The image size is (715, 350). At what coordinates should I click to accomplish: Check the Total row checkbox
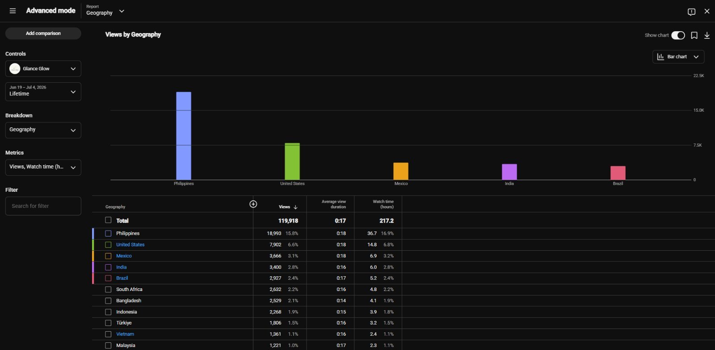click(108, 220)
